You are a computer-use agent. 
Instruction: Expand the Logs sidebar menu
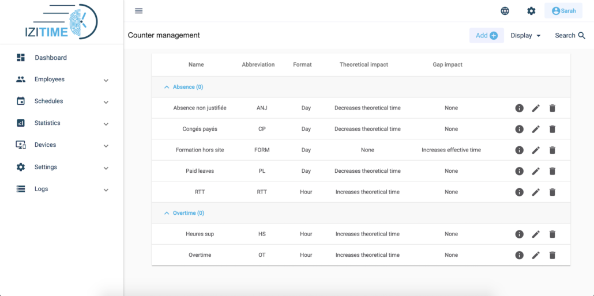62,189
